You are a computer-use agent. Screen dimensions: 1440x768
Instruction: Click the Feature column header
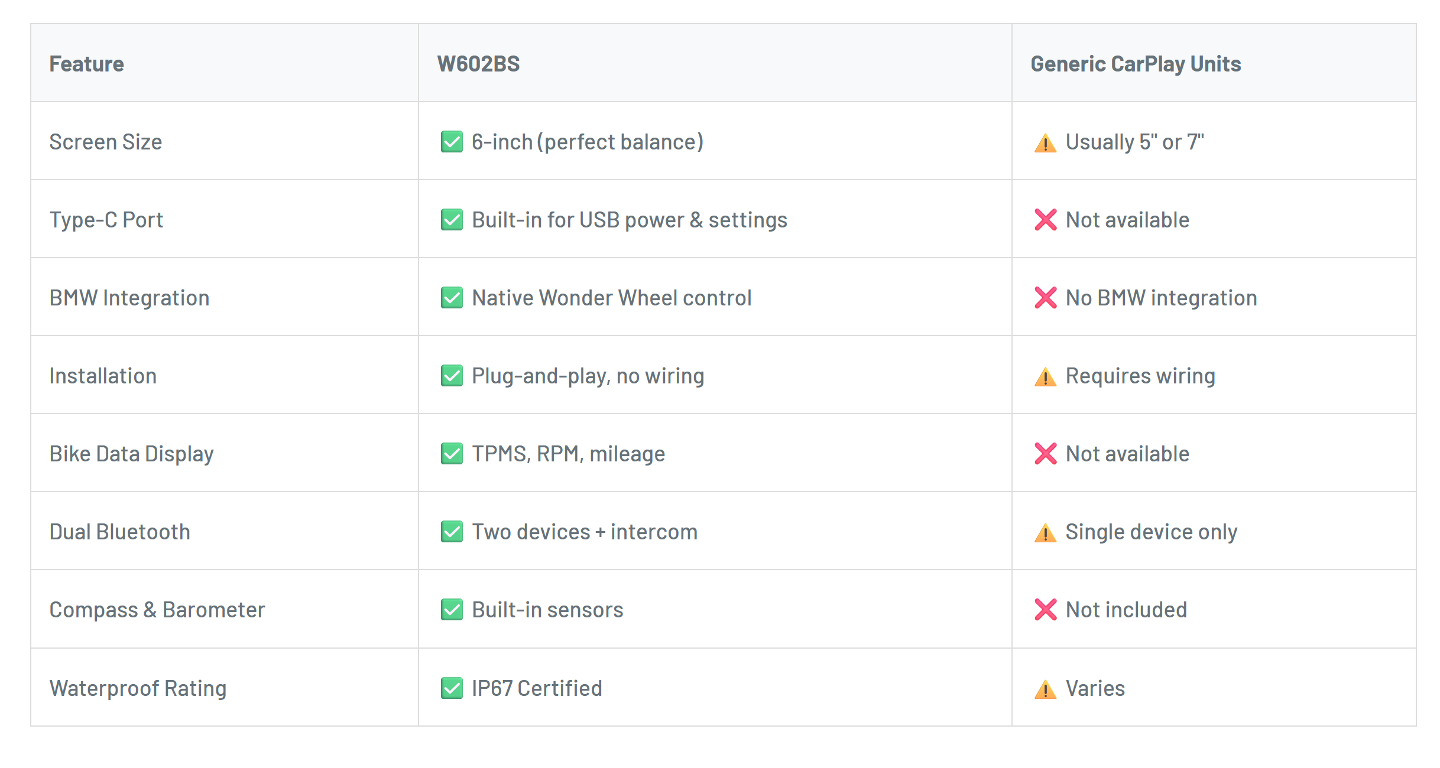coord(86,64)
